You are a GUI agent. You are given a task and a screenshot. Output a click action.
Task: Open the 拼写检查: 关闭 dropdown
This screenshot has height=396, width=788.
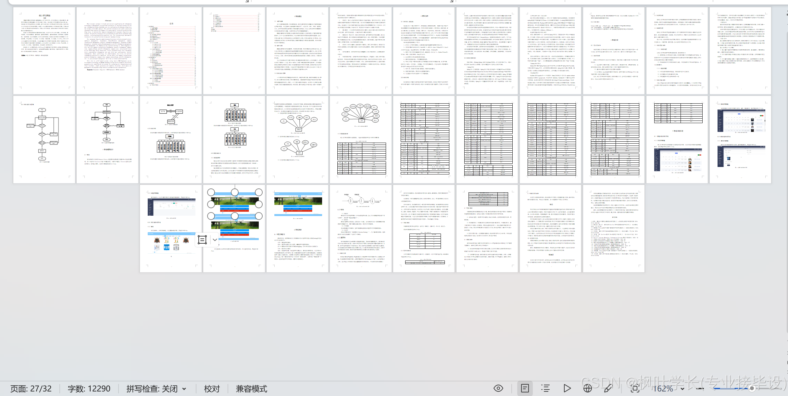click(156, 389)
